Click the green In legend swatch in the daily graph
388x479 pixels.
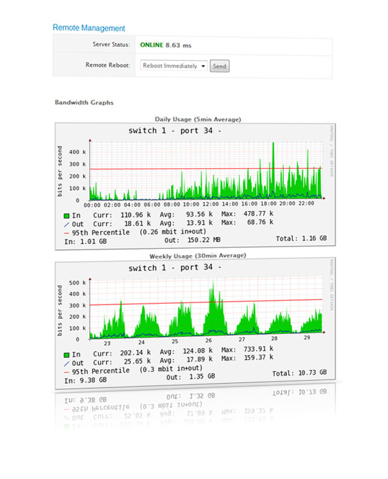[x=67, y=216]
